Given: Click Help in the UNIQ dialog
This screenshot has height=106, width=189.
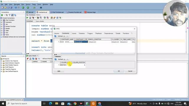Looking at the screenshot, I should (59, 71).
